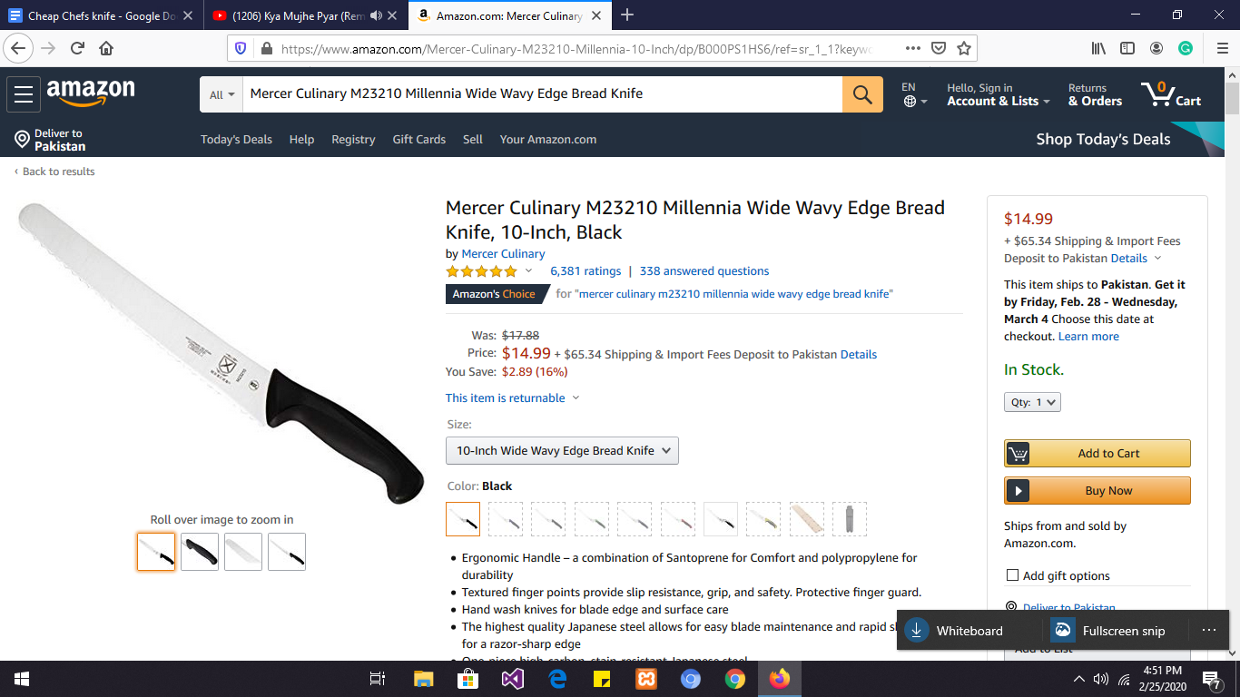
Task: Switch to Cheap Chefs knife Google Docs tab
Action: 100,15
